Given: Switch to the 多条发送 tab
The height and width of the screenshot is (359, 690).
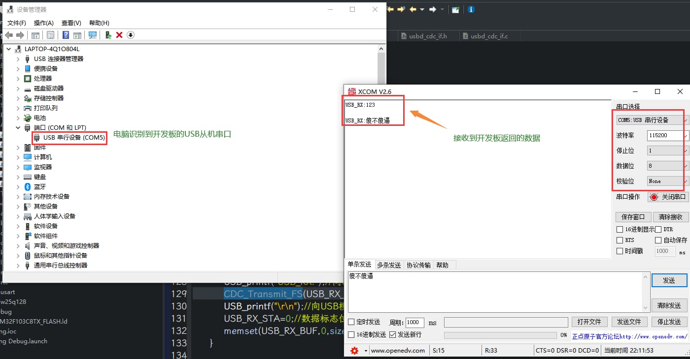Looking at the screenshot, I should [x=389, y=265].
